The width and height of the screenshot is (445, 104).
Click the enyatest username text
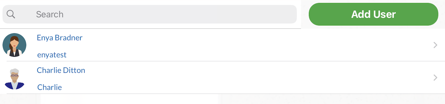pos(52,55)
